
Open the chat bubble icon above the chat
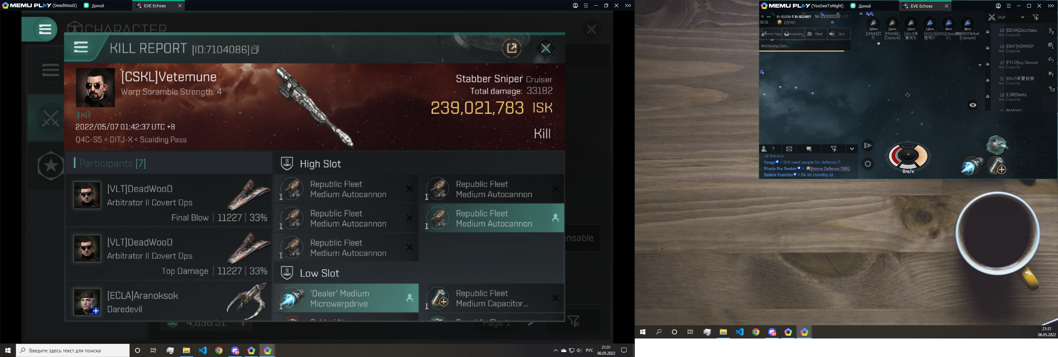click(x=809, y=149)
